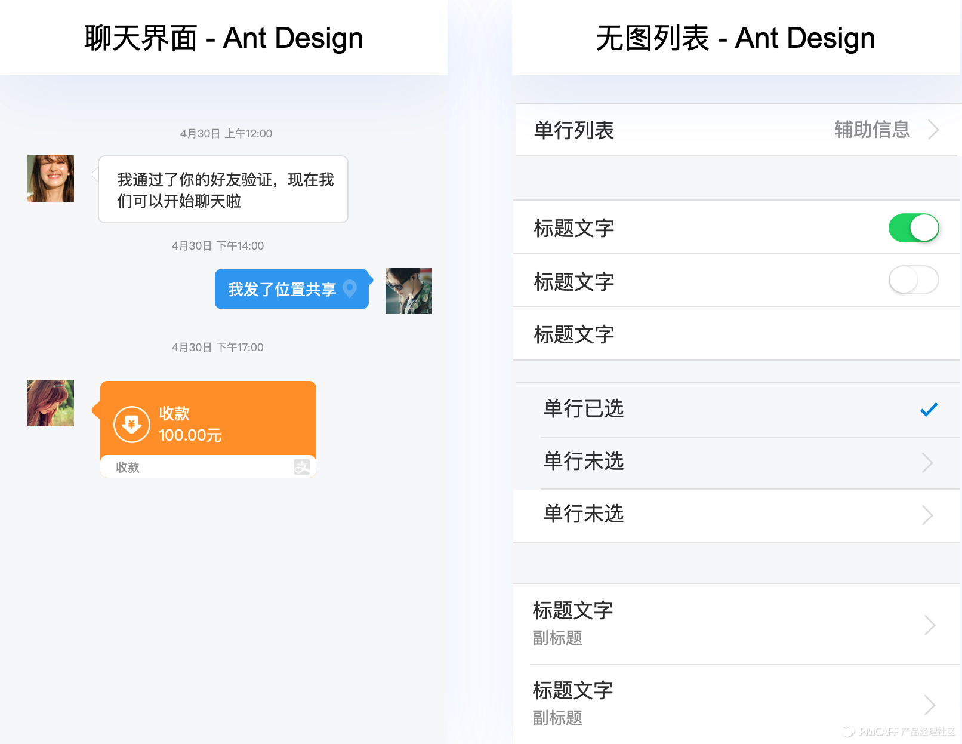Open the 我发了位置共享 message bubble
Image resolution: width=962 pixels, height=744 pixels.
292,289
